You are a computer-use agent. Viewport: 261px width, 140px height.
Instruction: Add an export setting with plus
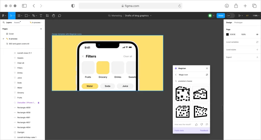[257, 57]
